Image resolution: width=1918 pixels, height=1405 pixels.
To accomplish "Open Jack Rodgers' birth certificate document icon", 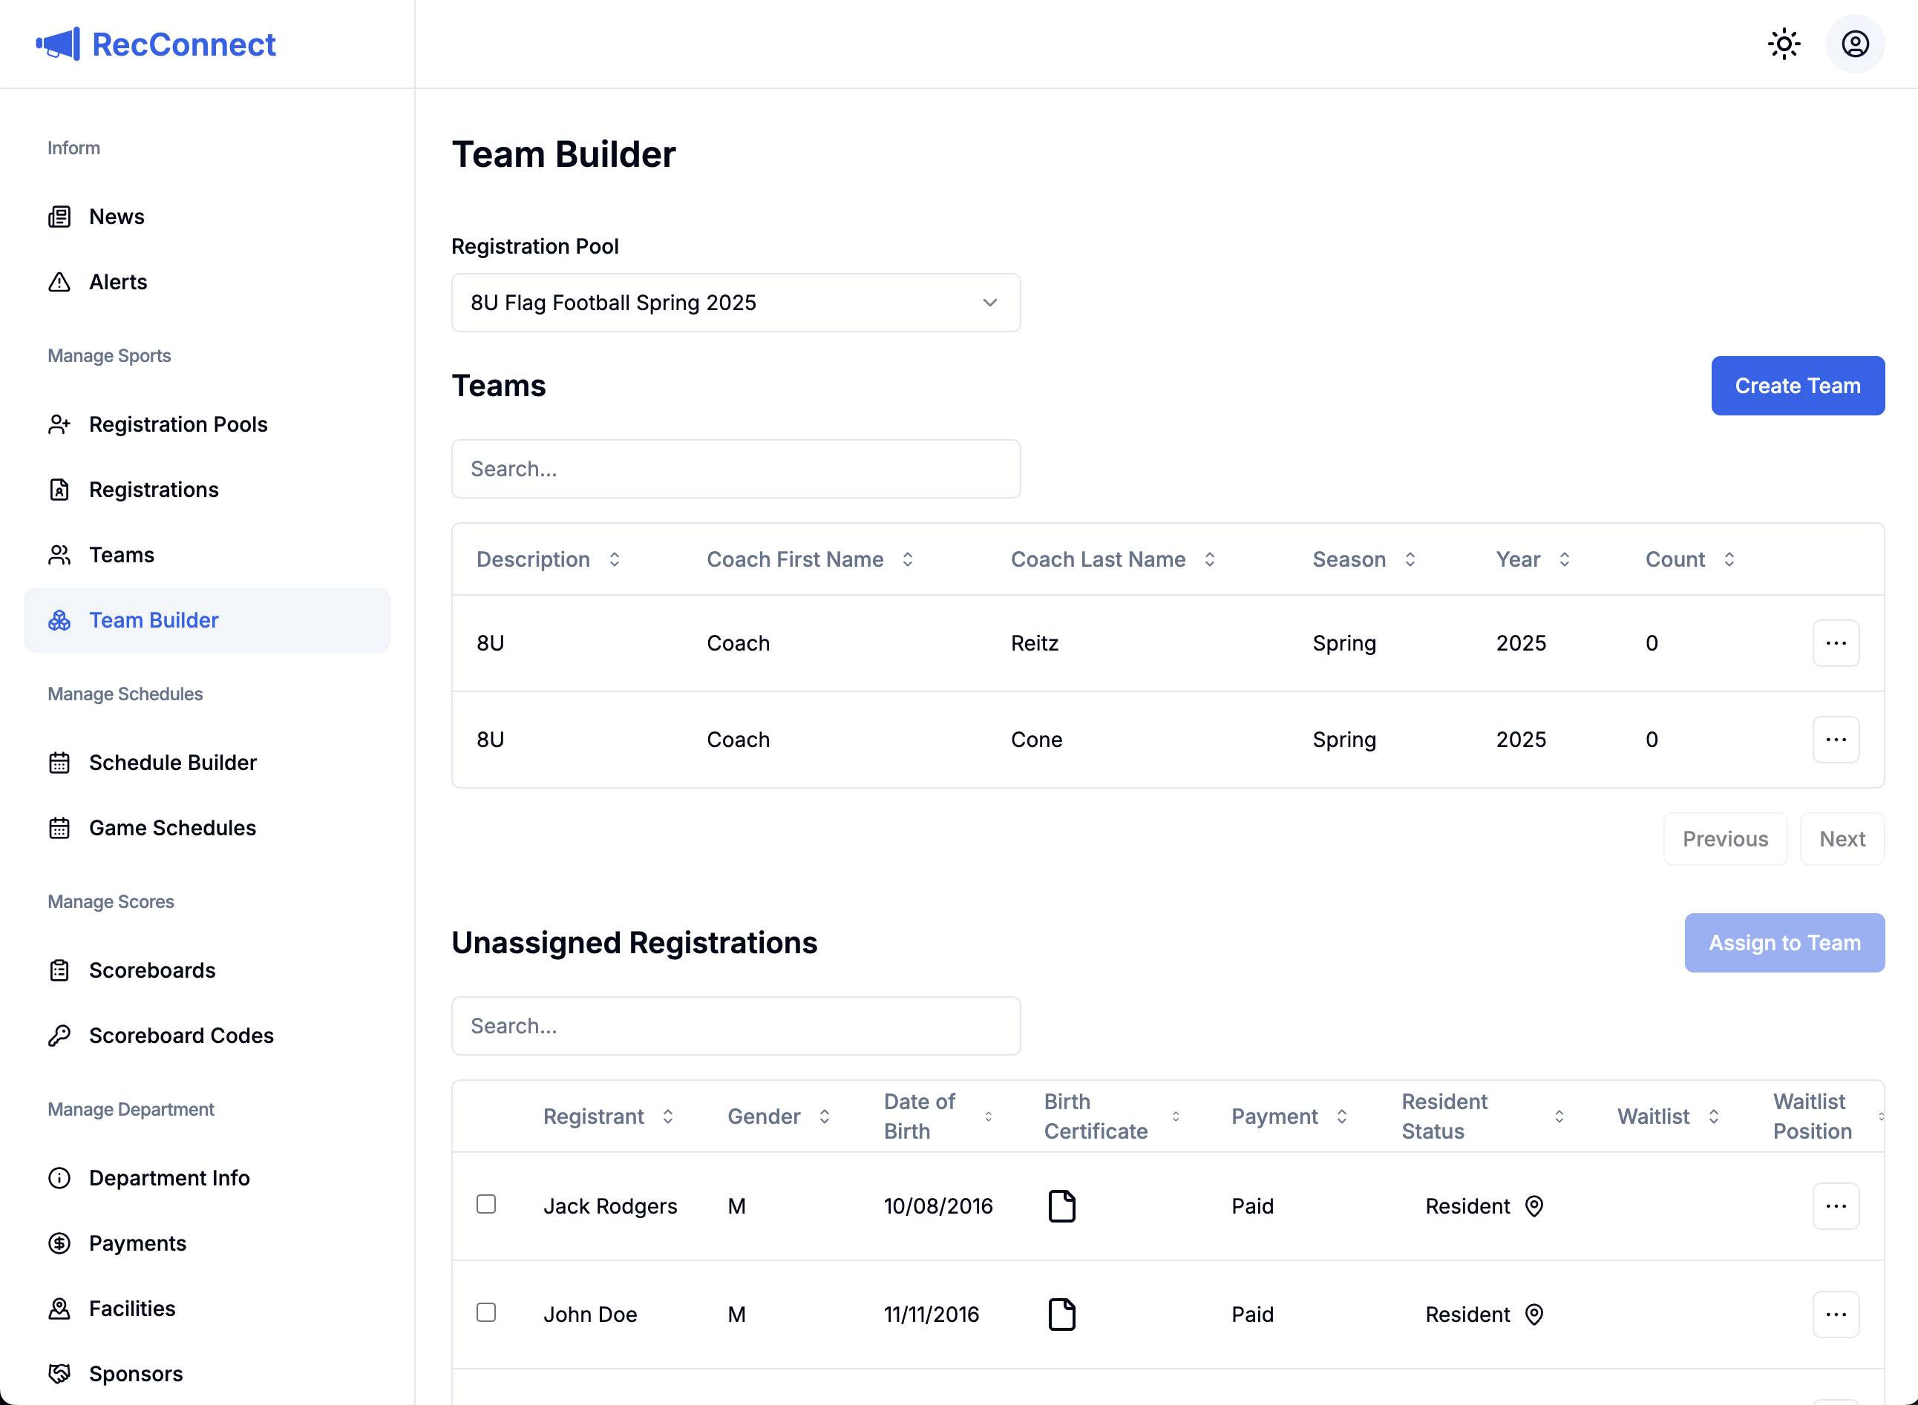I will click(x=1061, y=1206).
